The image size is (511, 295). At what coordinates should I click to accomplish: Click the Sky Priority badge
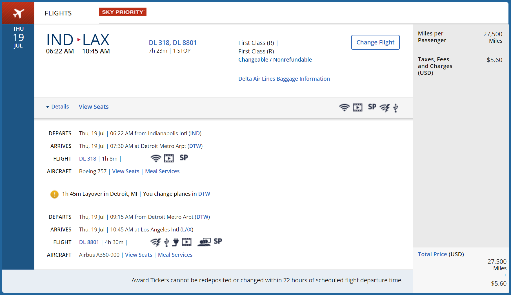point(123,12)
